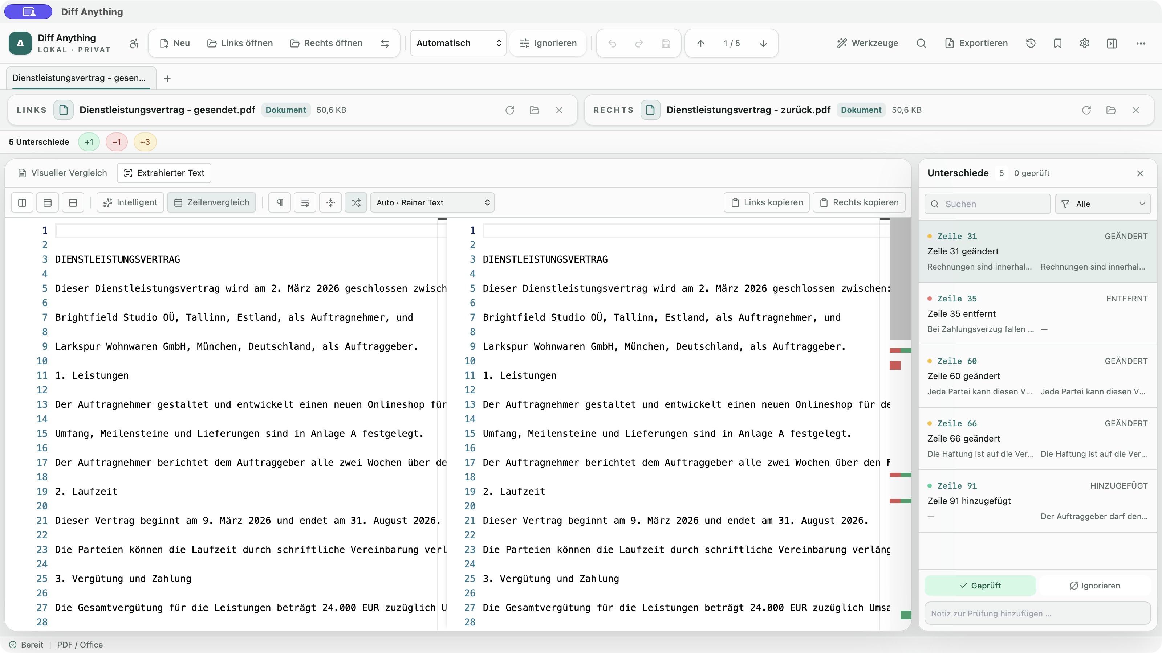Open the Exportieren menu
Screen dimensions: 1162x653
coord(976,43)
